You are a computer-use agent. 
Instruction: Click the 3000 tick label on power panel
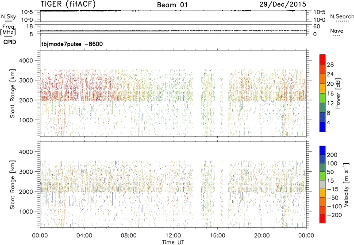(x=26, y=80)
